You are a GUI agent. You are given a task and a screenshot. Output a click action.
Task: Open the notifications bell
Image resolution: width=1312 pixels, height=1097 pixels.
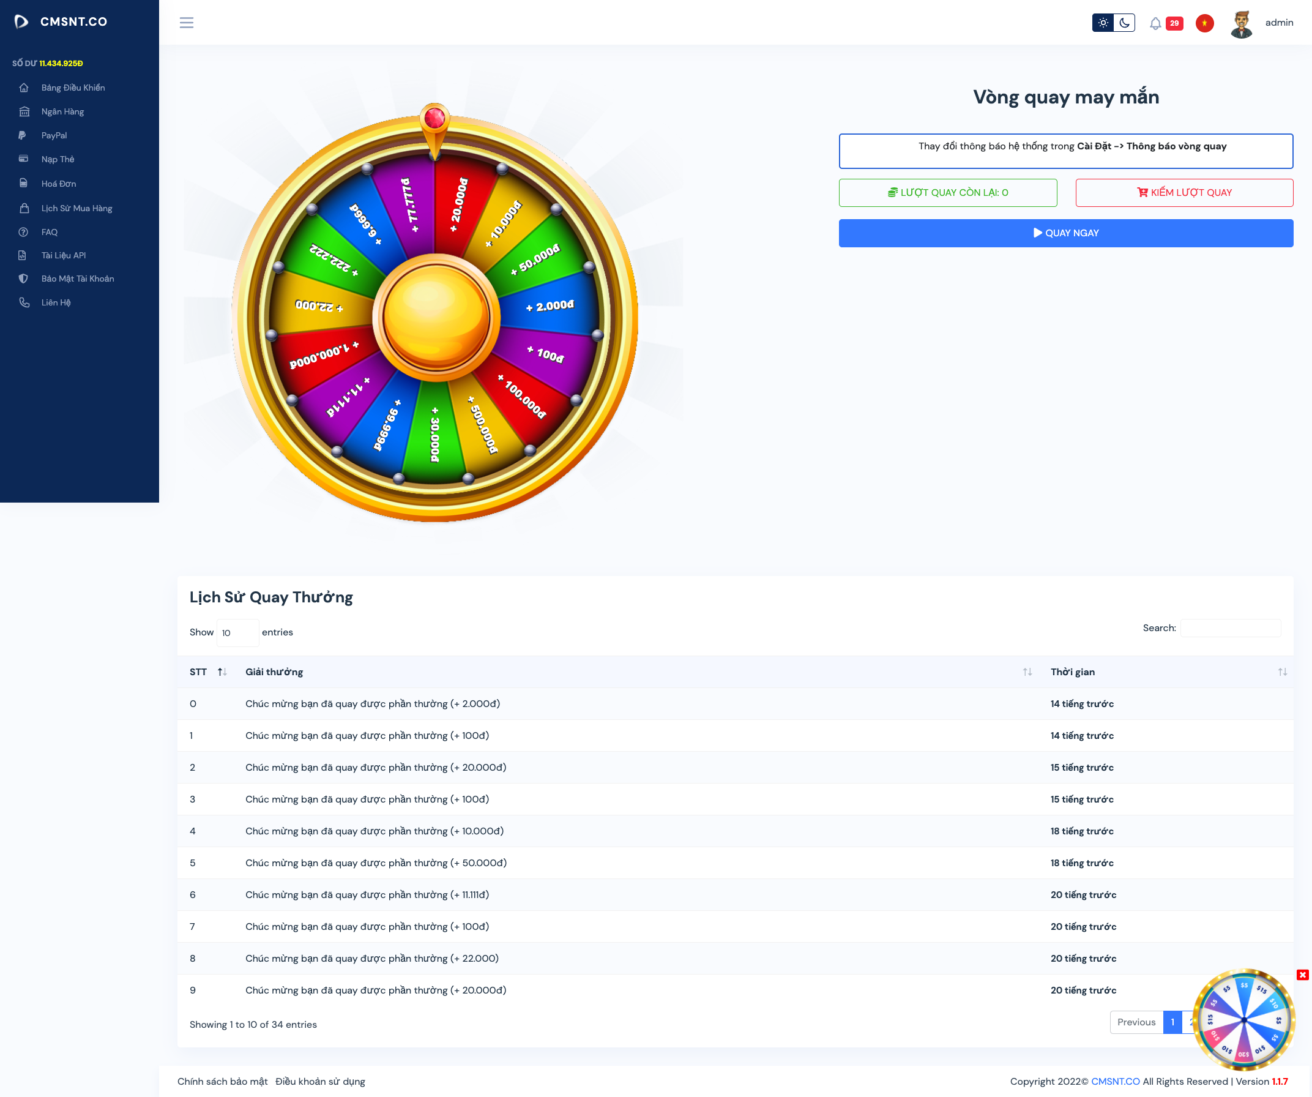[x=1155, y=23]
